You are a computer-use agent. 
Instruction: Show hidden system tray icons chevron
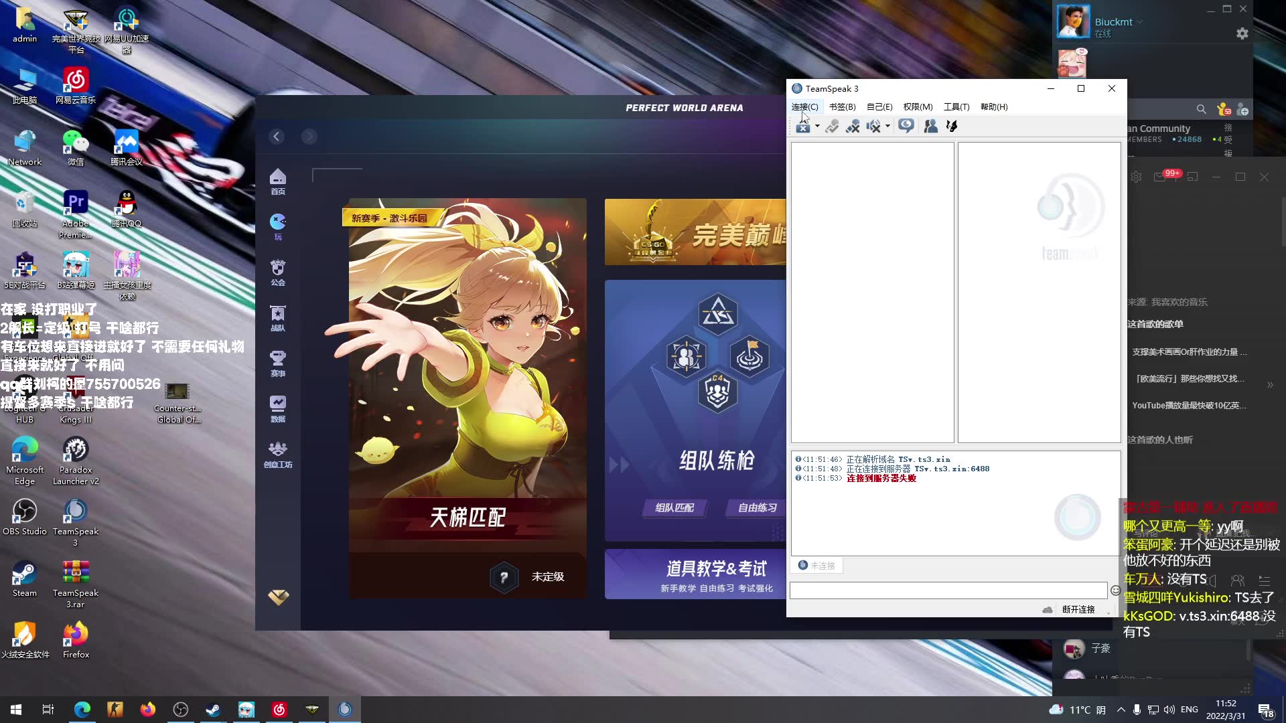point(1121,710)
